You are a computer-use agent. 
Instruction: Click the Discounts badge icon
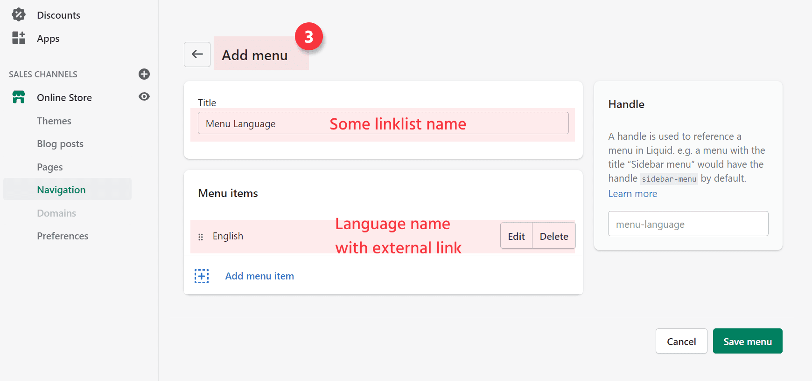point(19,15)
